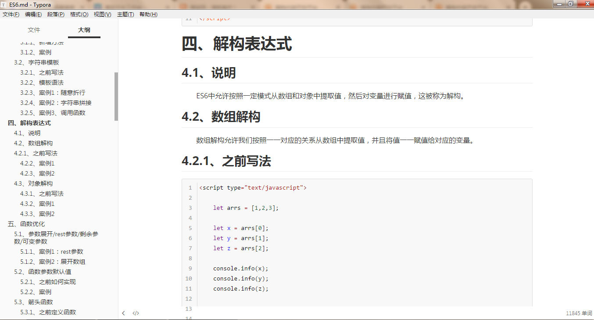Open the 段落(P) menu
The image size is (594, 320).
click(x=56, y=14)
